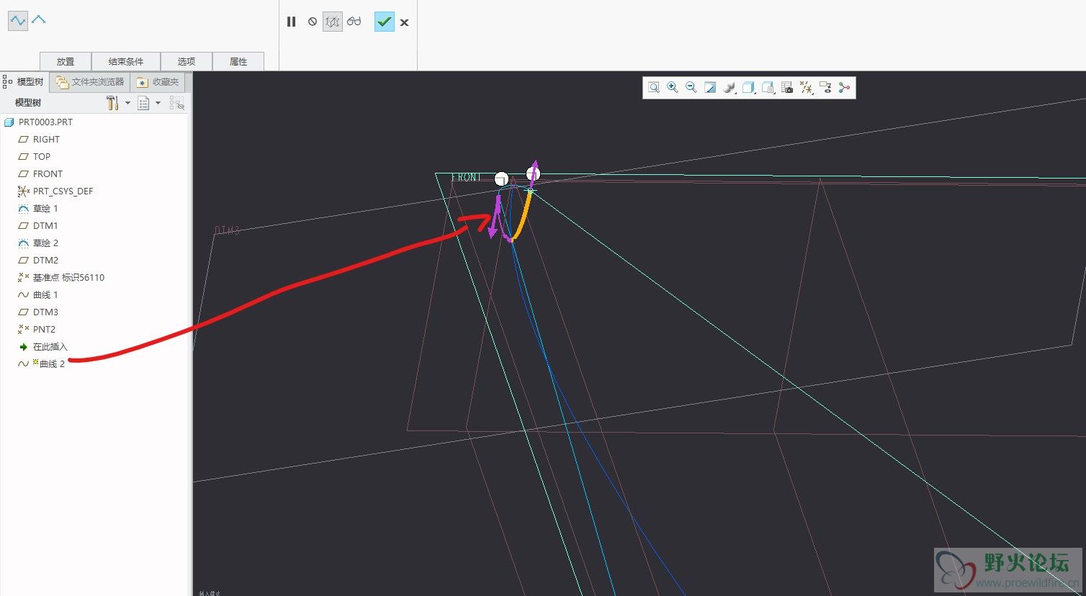Expand the datum display filters dropdown
Image resolution: width=1086 pixels, height=596 pixels.
(x=806, y=88)
